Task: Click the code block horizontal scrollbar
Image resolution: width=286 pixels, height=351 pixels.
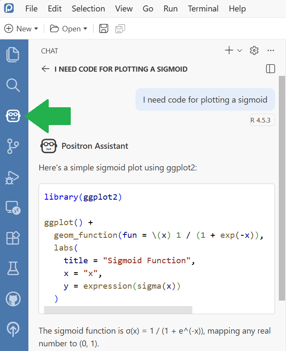Action: 118,310
